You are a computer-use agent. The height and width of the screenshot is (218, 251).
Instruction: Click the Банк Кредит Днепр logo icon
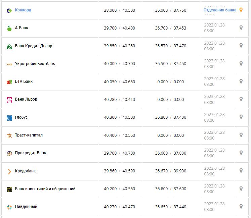[x=9, y=46]
